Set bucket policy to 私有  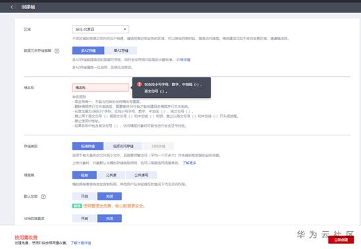pos(84,175)
